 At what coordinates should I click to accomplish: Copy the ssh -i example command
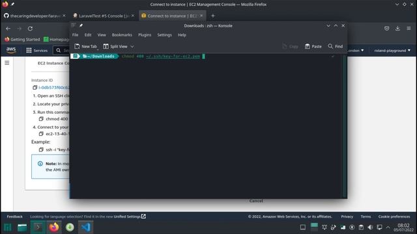click(x=41, y=149)
